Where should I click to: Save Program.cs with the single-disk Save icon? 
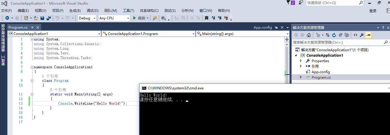(42, 18)
